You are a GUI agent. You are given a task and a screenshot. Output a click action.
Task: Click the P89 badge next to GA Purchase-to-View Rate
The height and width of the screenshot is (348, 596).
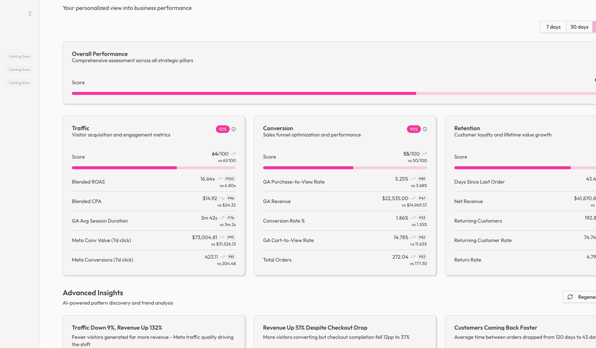[x=421, y=178]
